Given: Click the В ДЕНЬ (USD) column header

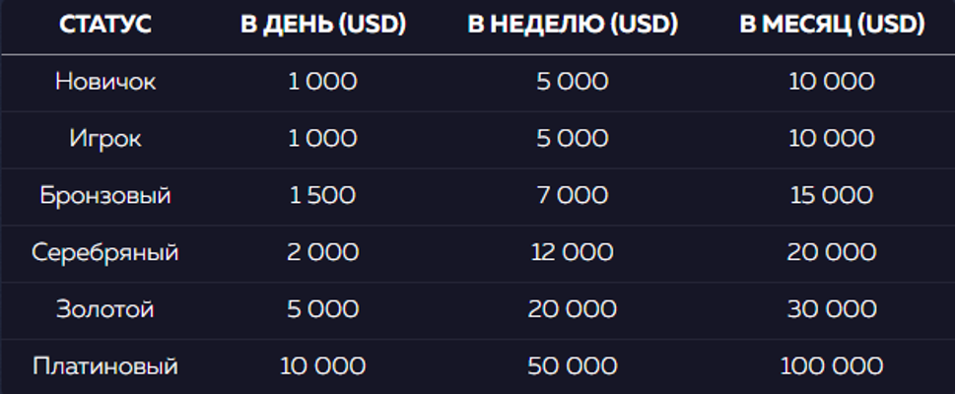Looking at the screenshot, I should click(323, 25).
